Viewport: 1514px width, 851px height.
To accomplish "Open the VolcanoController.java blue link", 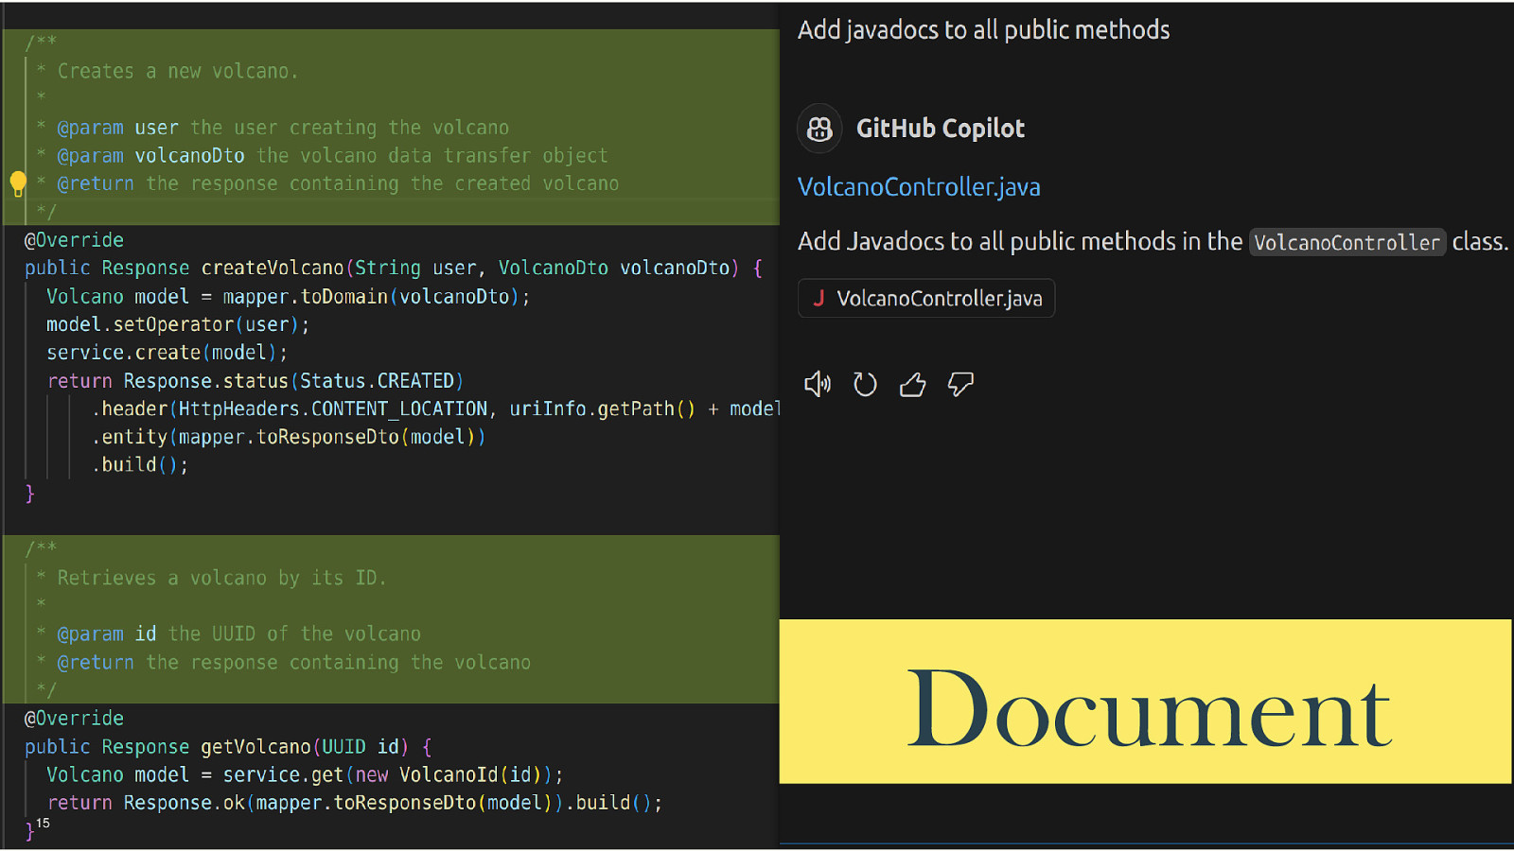I will (x=919, y=187).
